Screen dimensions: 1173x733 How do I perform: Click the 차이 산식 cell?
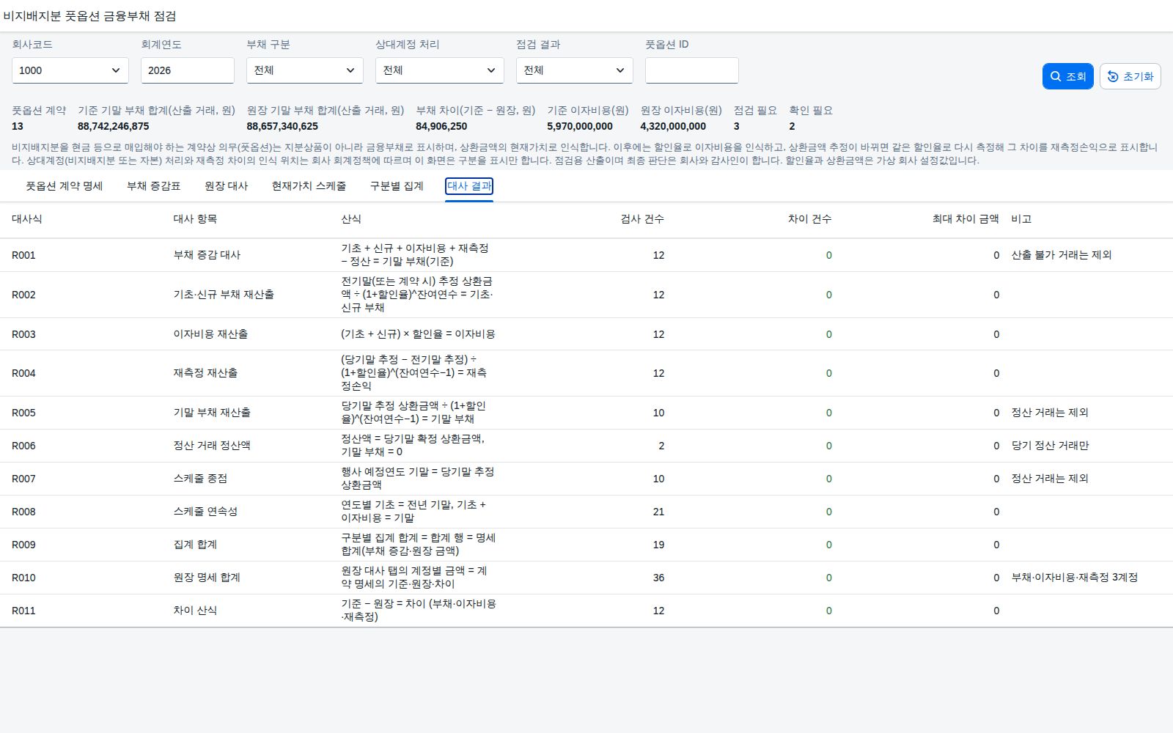[x=195, y=611]
